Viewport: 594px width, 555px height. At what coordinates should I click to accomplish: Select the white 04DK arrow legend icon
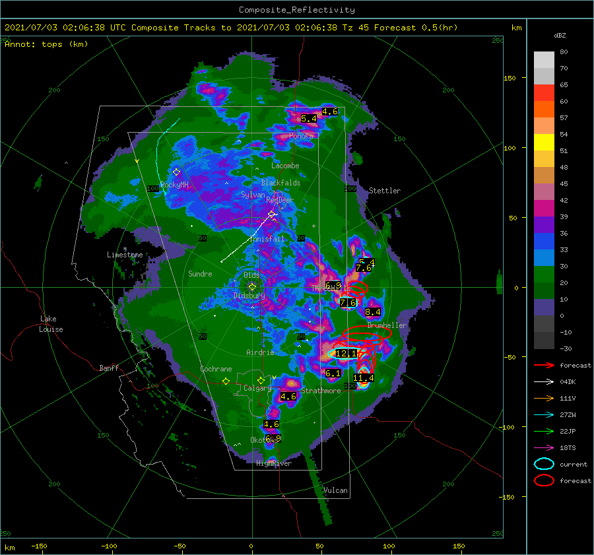pos(544,382)
